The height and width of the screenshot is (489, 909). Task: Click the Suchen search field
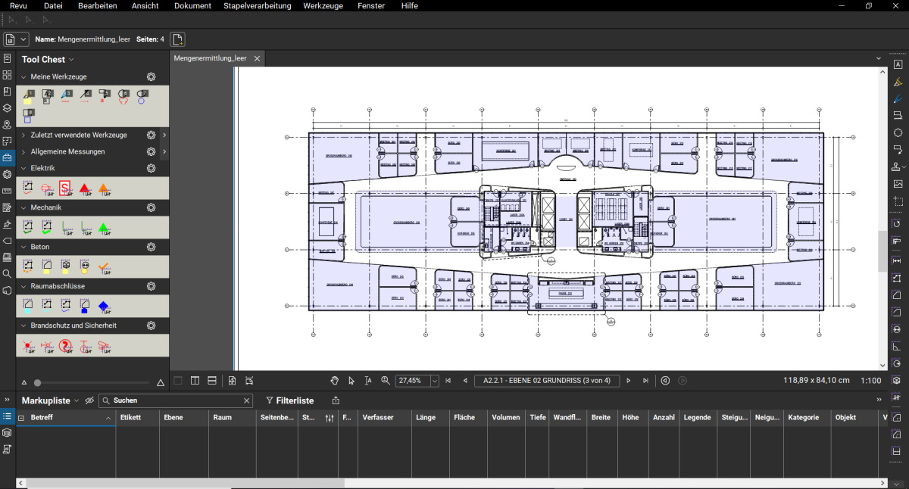click(x=176, y=400)
